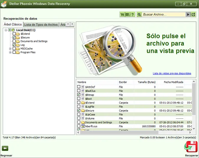Image resolution: width=199 pixels, height=158 pixels.
Task: Click the export icon next to search
Action: click(x=193, y=14)
